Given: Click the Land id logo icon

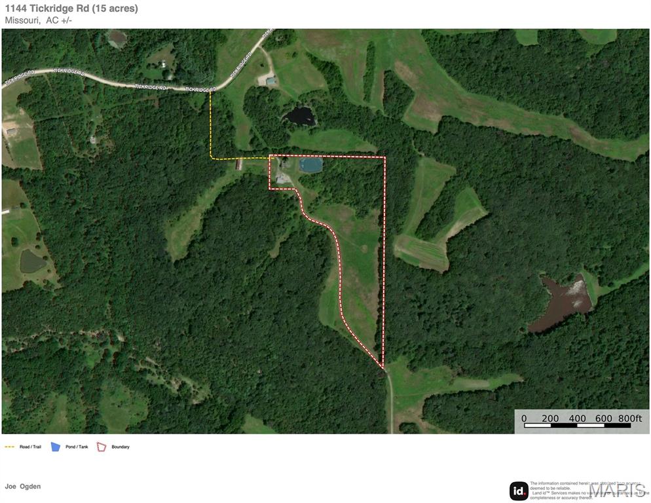Looking at the screenshot, I should point(519,491).
